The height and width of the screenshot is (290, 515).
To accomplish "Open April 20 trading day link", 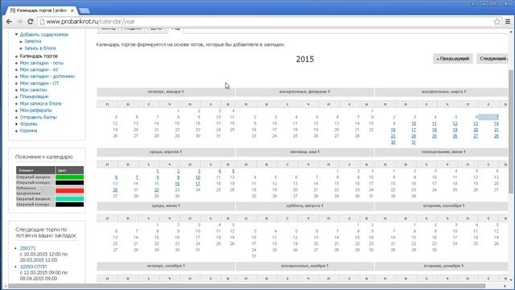I will [115, 190].
